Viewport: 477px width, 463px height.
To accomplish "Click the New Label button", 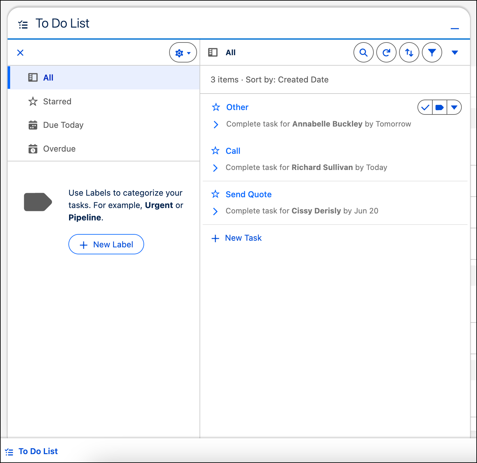I will (106, 244).
